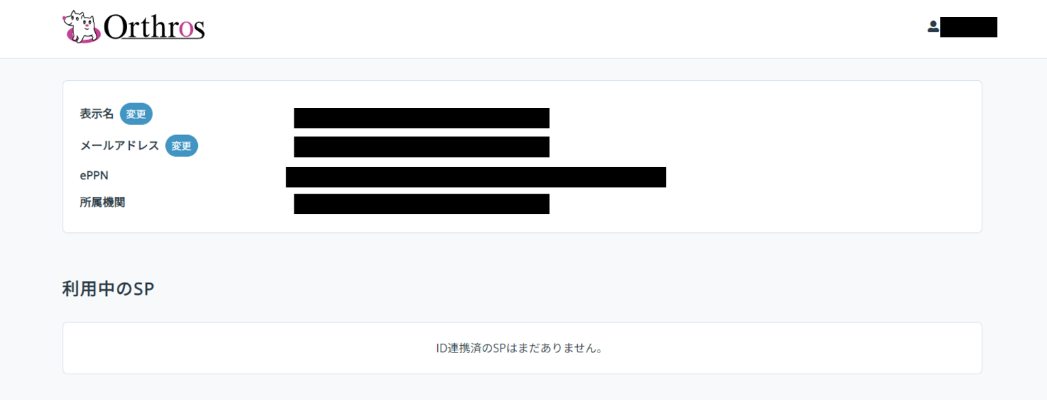Open the account menu via redacted username
1047x400 pixels.
[968, 27]
